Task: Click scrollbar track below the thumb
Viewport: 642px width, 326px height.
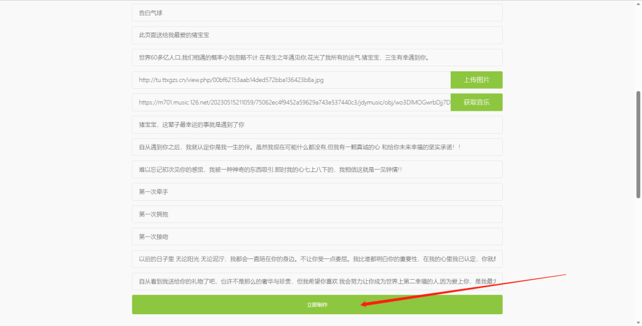Action: 638,263
